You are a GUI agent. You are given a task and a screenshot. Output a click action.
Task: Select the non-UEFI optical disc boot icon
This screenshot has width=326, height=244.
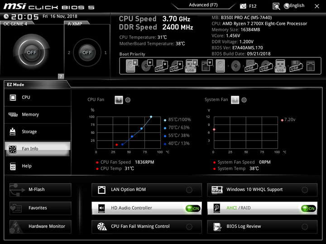[235, 66]
